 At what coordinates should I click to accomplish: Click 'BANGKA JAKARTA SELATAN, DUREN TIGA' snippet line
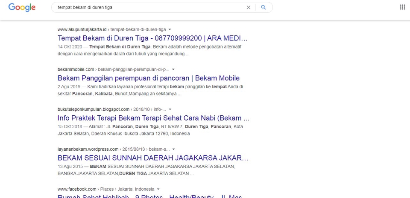tap(126, 173)
